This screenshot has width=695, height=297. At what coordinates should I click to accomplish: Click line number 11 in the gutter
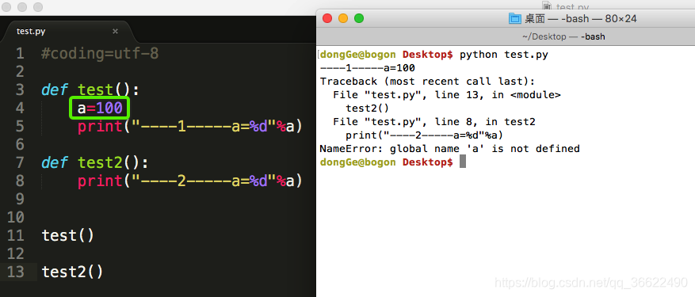click(x=16, y=235)
